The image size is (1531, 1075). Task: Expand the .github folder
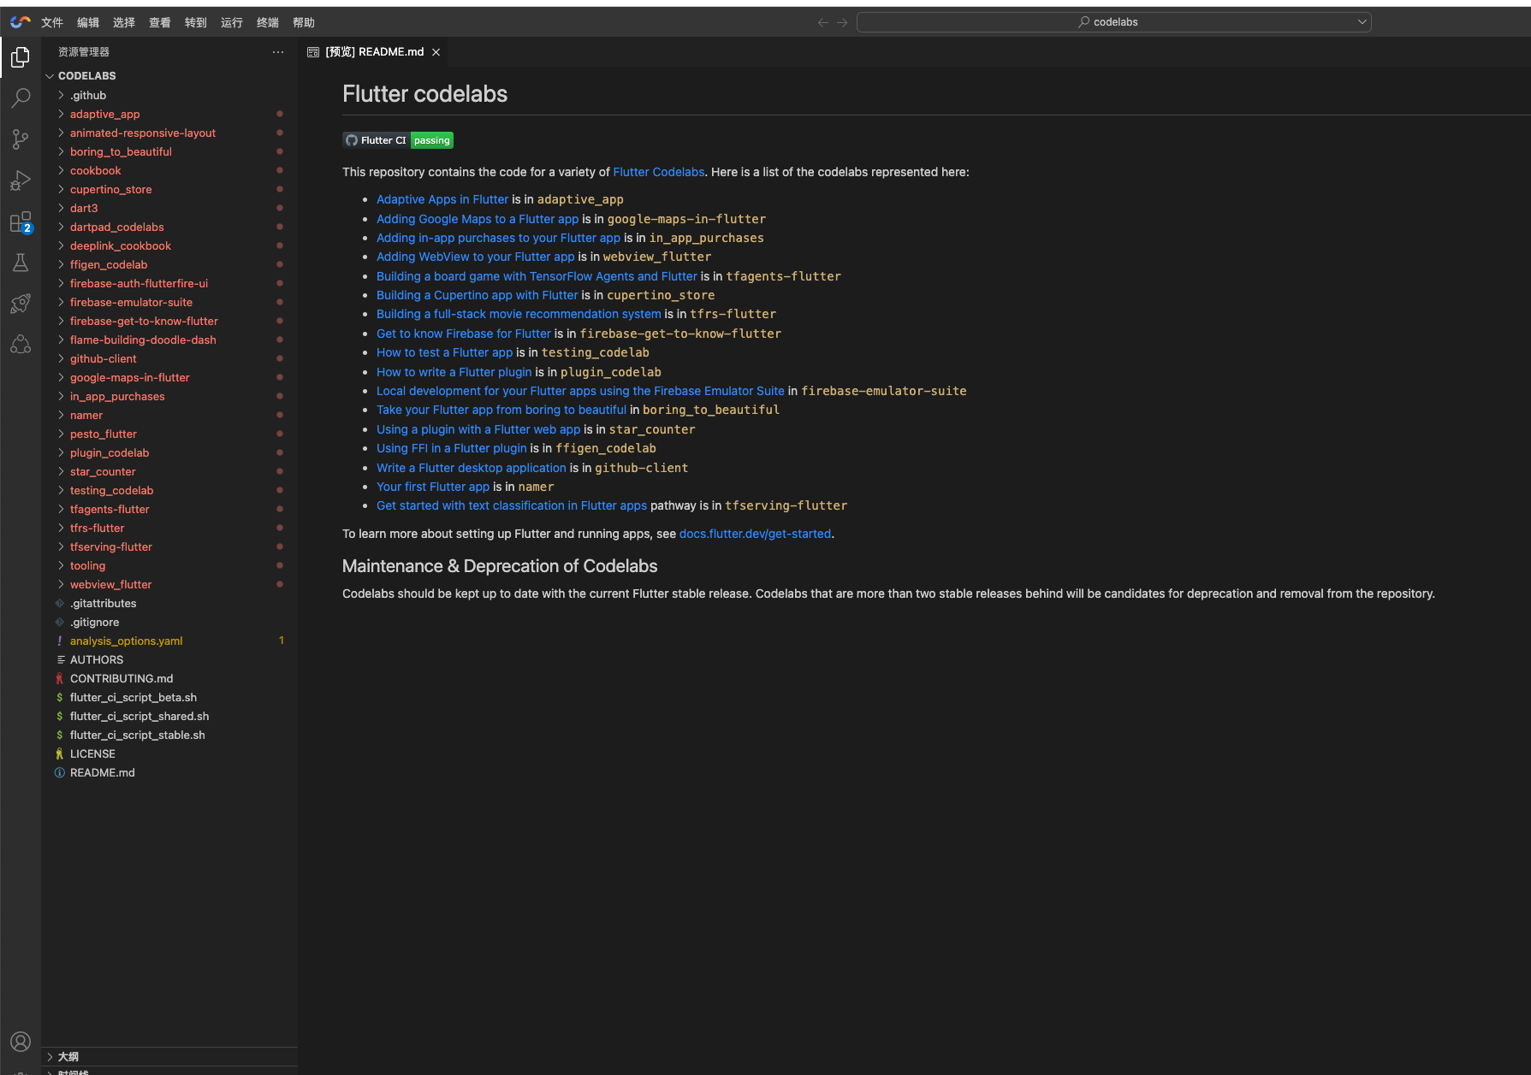click(169, 95)
